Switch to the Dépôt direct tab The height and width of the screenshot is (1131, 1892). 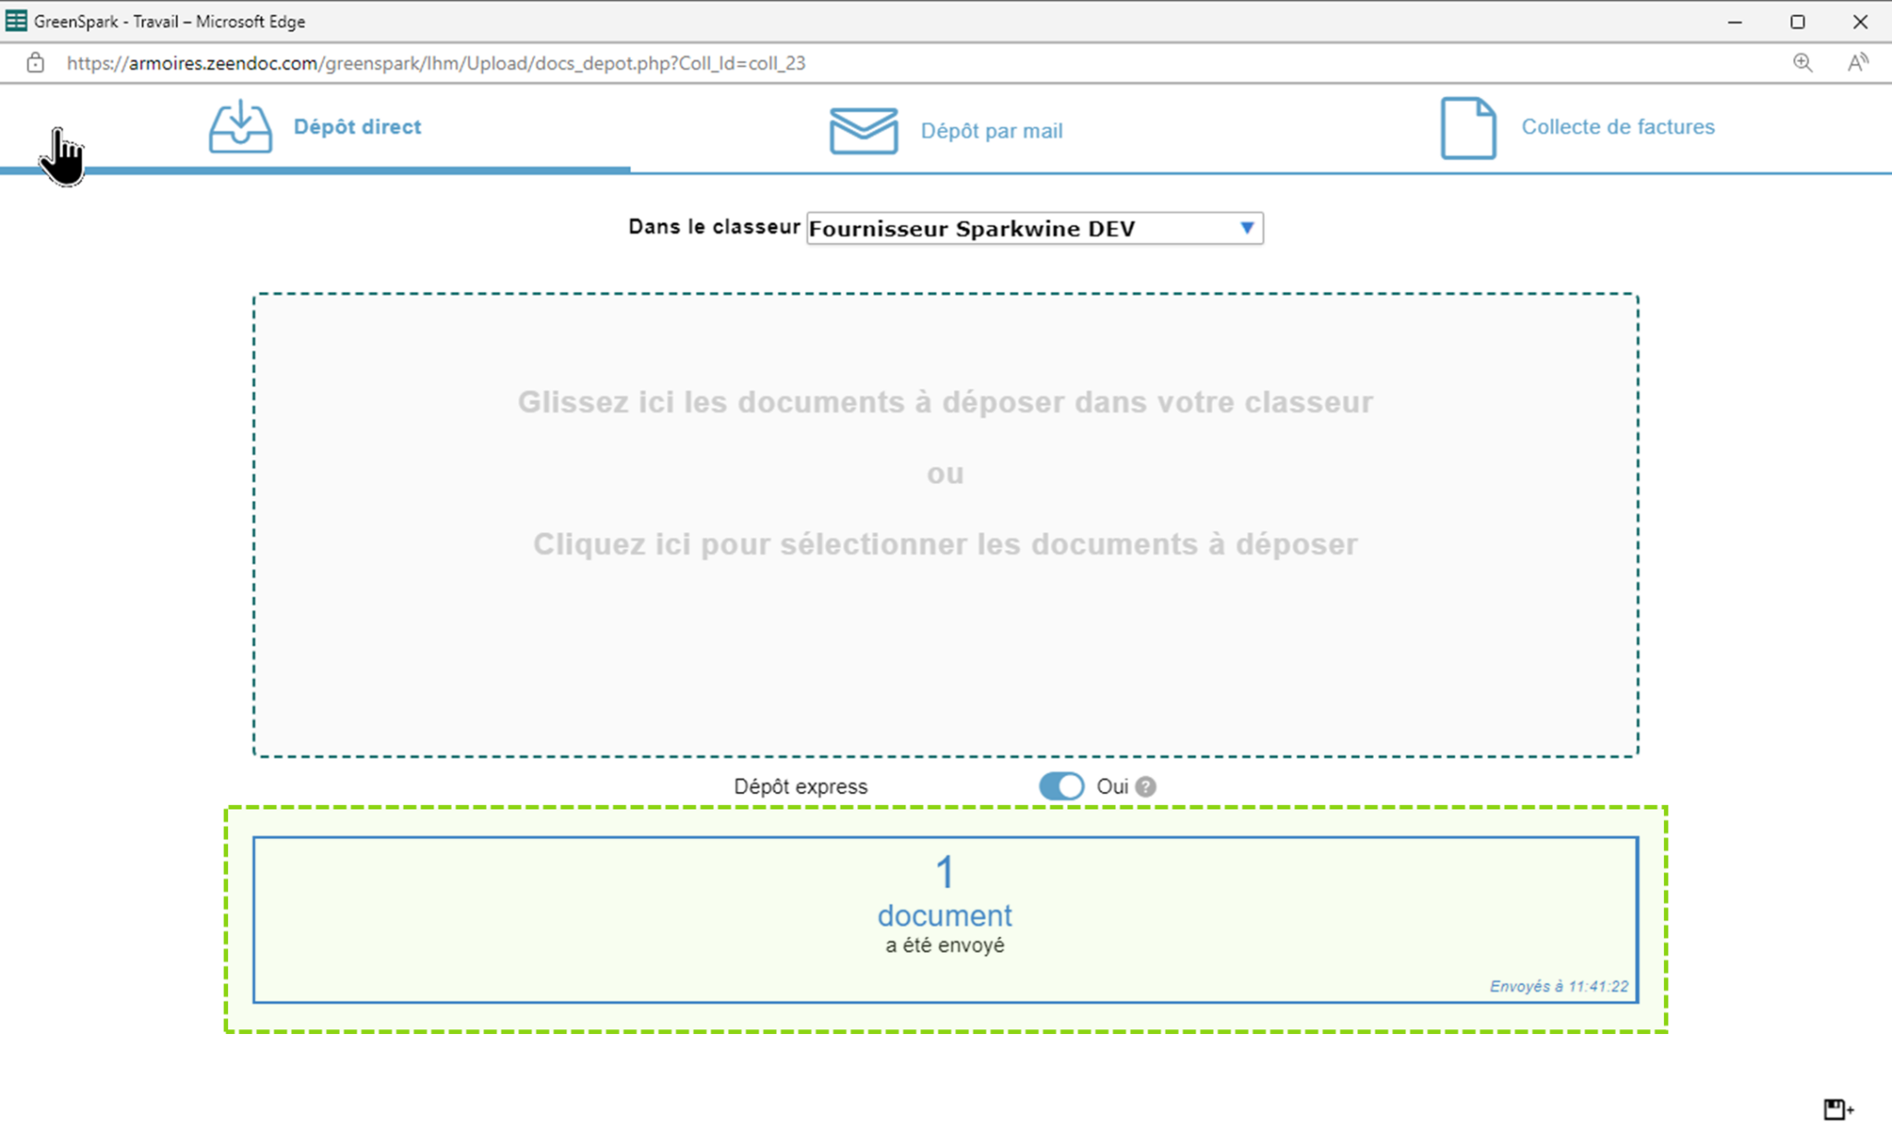coord(357,127)
